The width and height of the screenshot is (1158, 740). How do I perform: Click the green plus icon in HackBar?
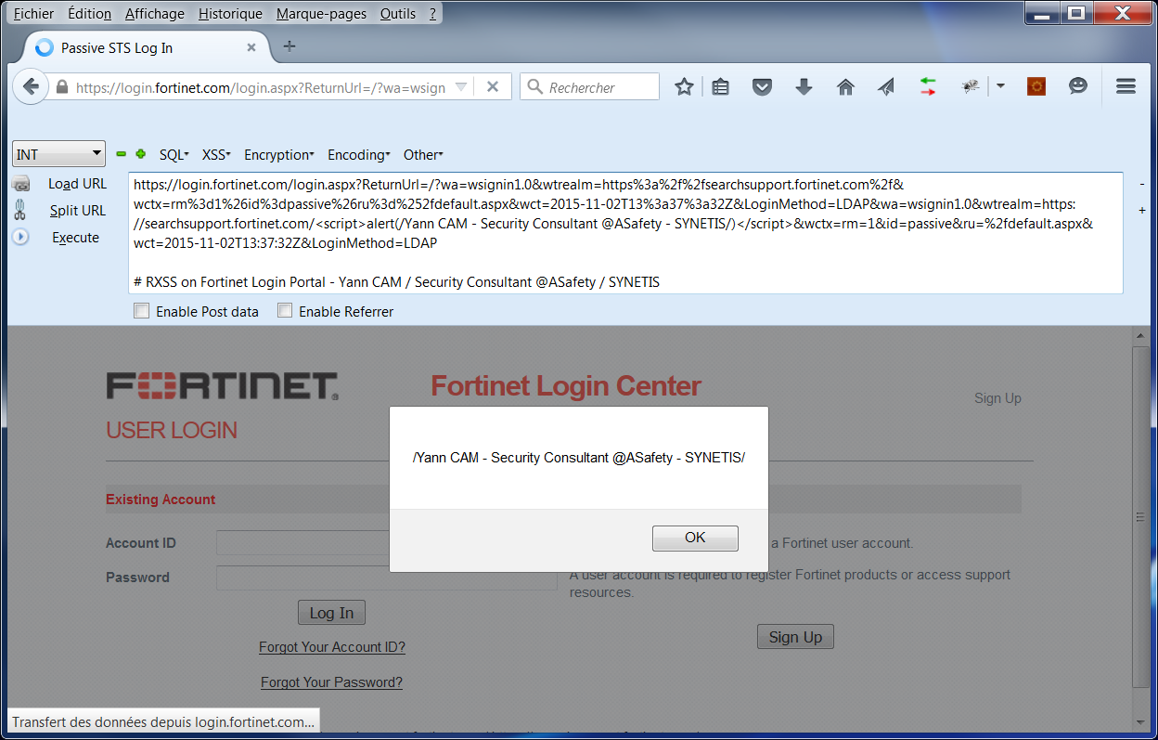coord(141,154)
